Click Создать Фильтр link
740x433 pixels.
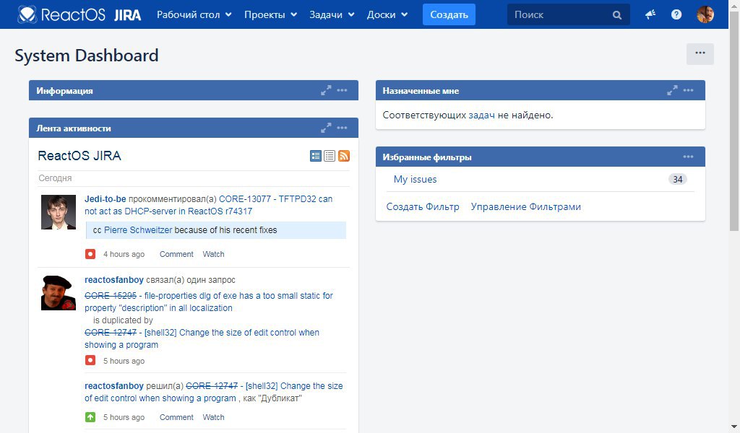coord(423,207)
